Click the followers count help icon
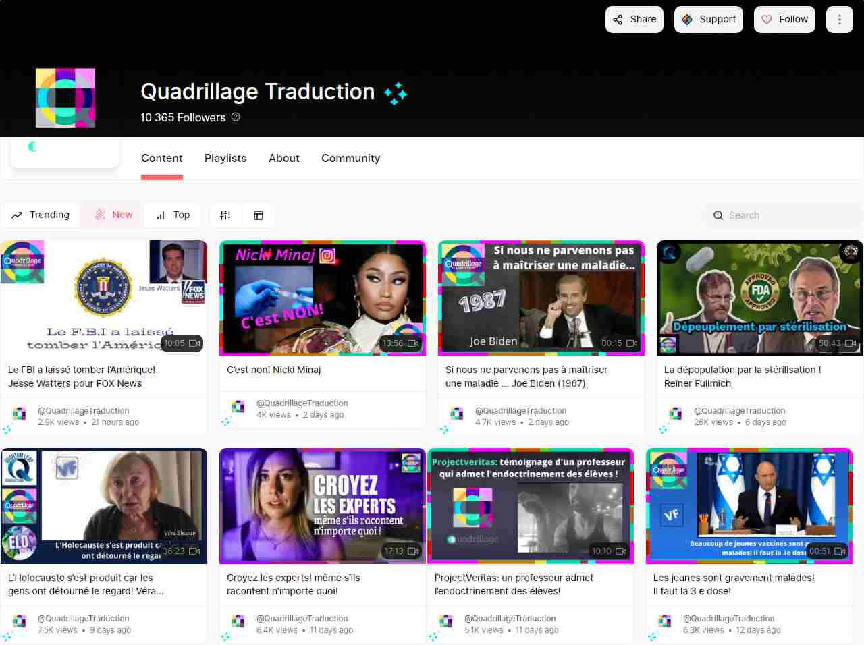The height and width of the screenshot is (645, 864). click(x=236, y=117)
